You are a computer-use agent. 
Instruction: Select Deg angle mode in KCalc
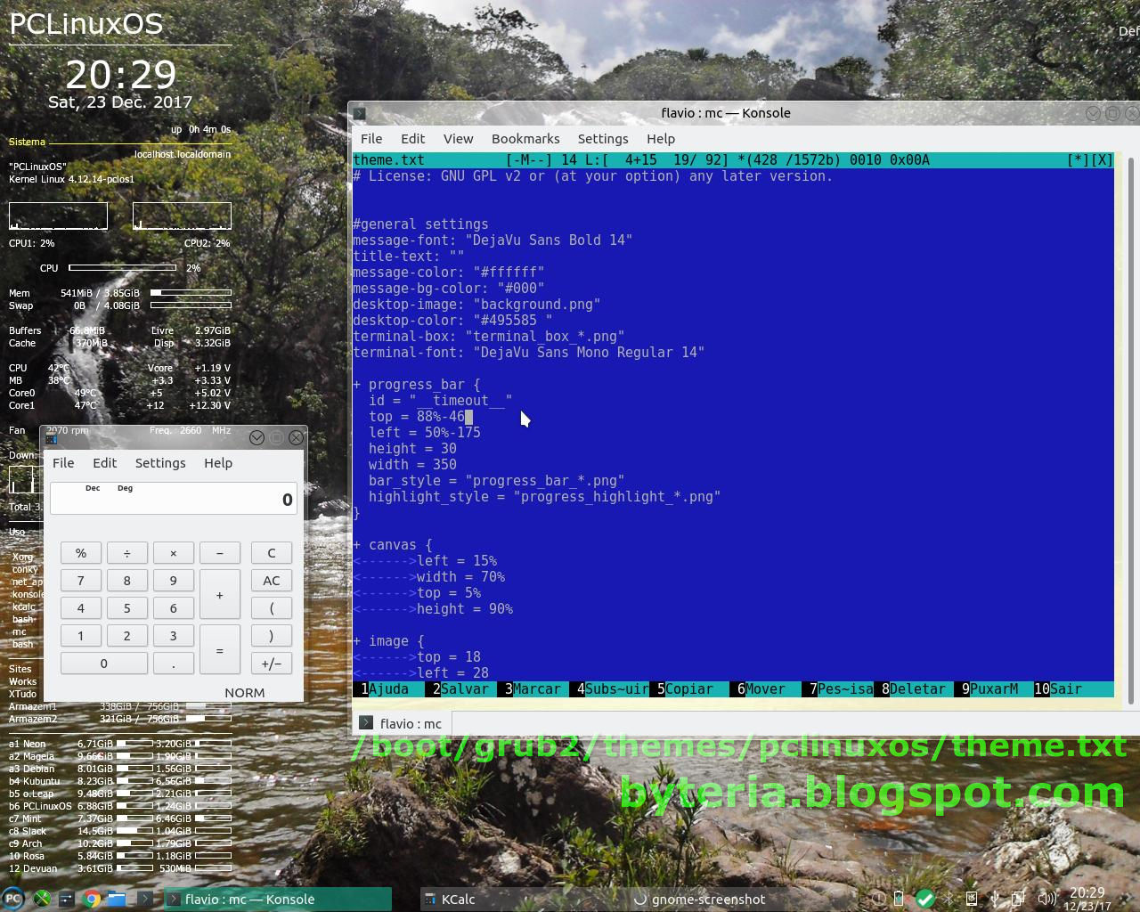[125, 488]
